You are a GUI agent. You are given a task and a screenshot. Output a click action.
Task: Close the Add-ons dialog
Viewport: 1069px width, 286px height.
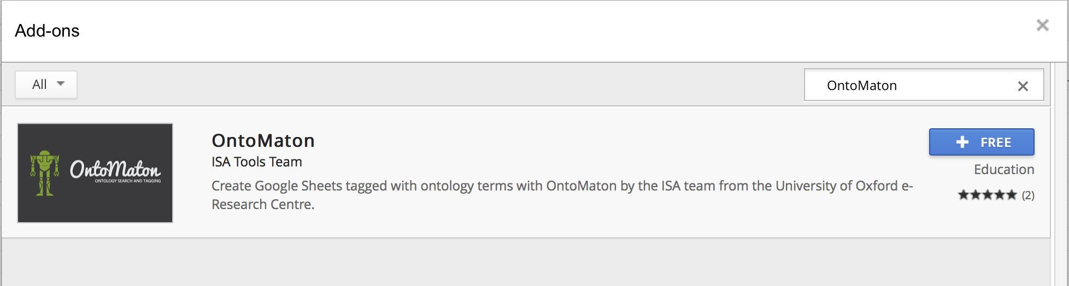1042,25
